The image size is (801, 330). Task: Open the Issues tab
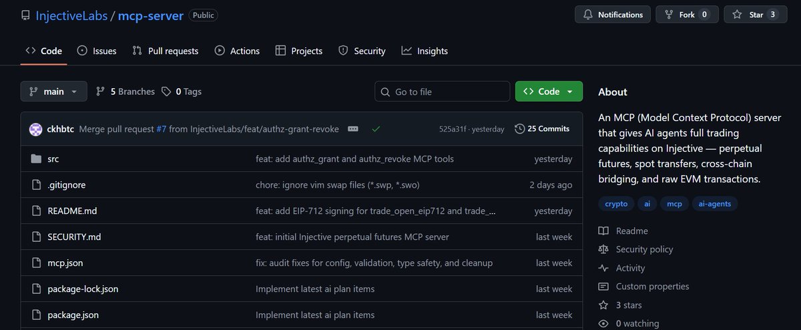[x=97, y=51]
